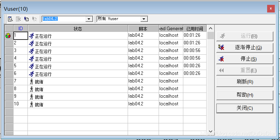This screenshot has width=280, height=140.
Task: Click the ready walker icon in Vuser 7 row
Action: tap(31, 82)
